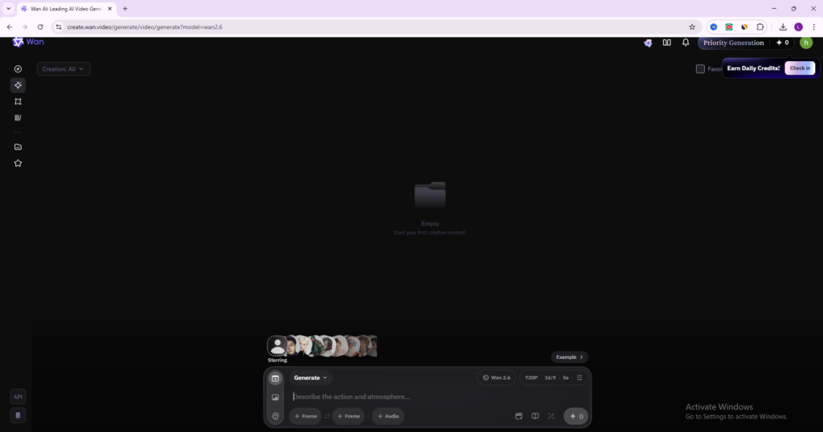Open the Generate mode dropdown
Image resolution: width=823 pixels, height=432 pixels.
(310, 377)
